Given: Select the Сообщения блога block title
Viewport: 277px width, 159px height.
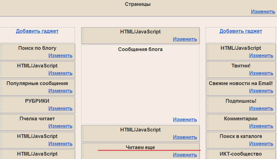Looking at the screenshot, I should (140, 49).
